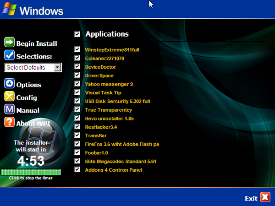Uncheck the Foobar1.0 checkbox
Image resolution: width=275 pixels, height=206 pixels.
click(77, 152)
